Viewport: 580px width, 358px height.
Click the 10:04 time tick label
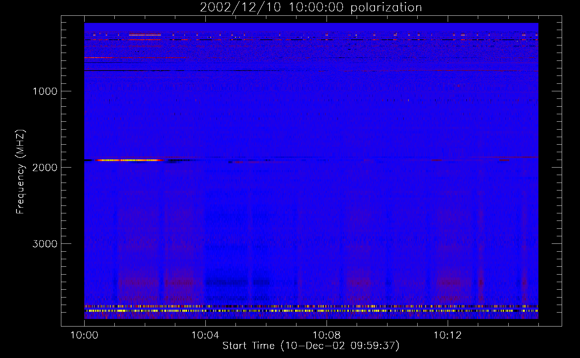tap(205, 335)
